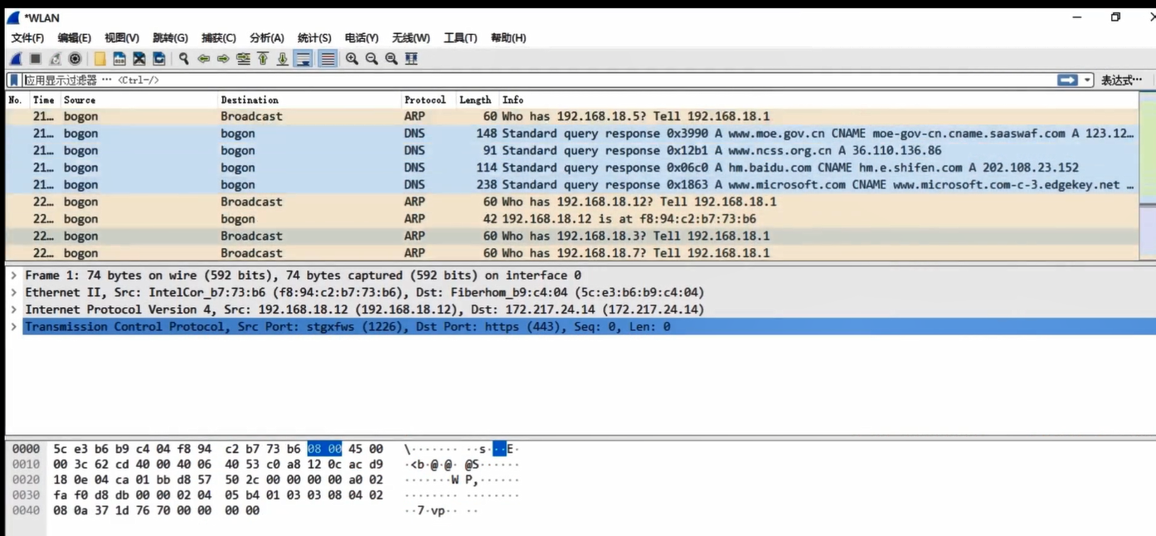1156x536 pixels.
Task: Open display filter bookmark icon
Action: tap(13, 80)
